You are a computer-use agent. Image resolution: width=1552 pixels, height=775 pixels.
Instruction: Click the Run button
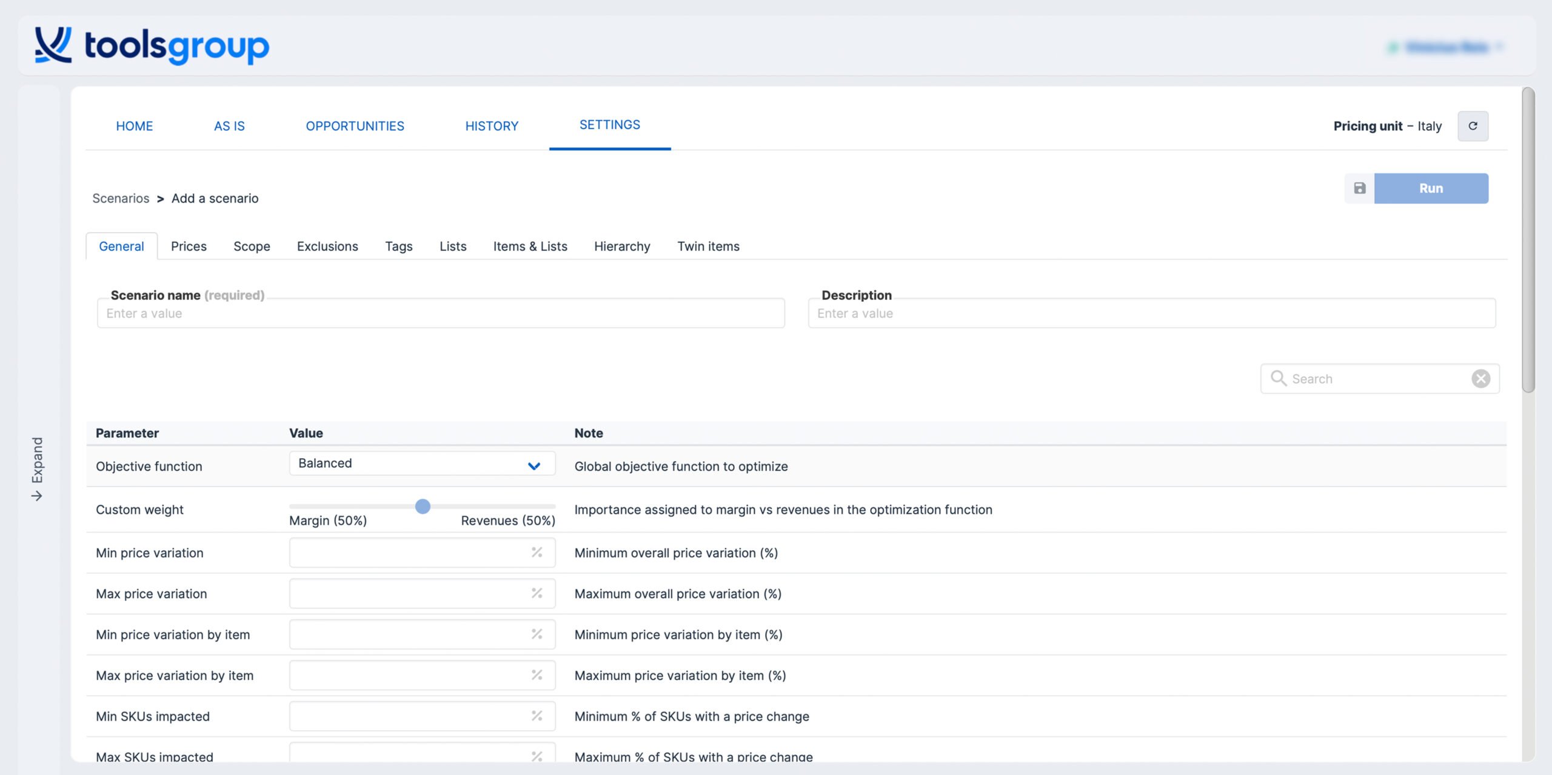[1431, 188]
